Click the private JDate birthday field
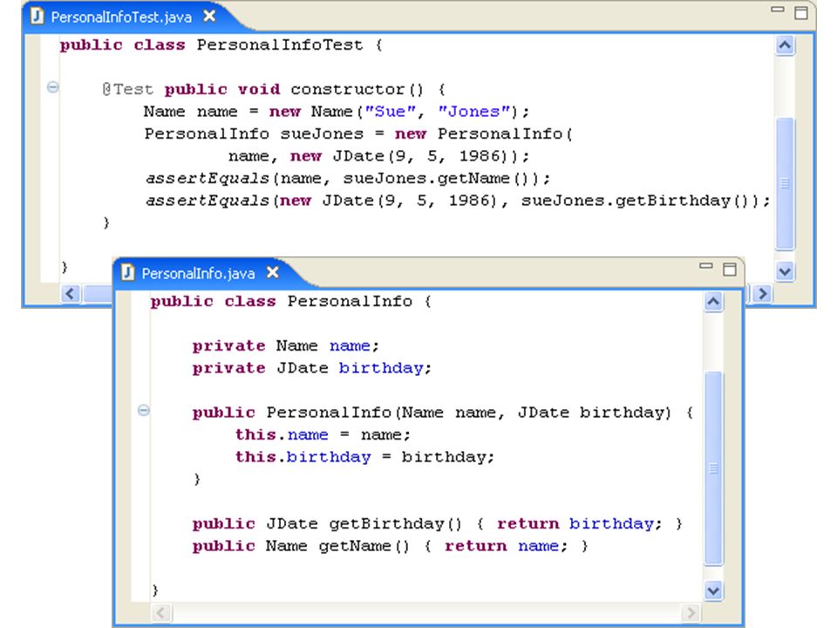837x628 pixels. pos(312,368)
